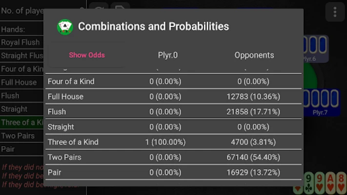Open the three-dot overflow menu
The height and width of the screenshot is (195, 347).
coord(335,11)
